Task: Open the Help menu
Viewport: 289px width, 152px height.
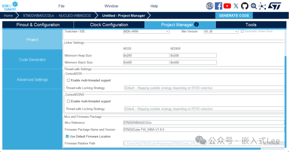Action: pos(154,6)
